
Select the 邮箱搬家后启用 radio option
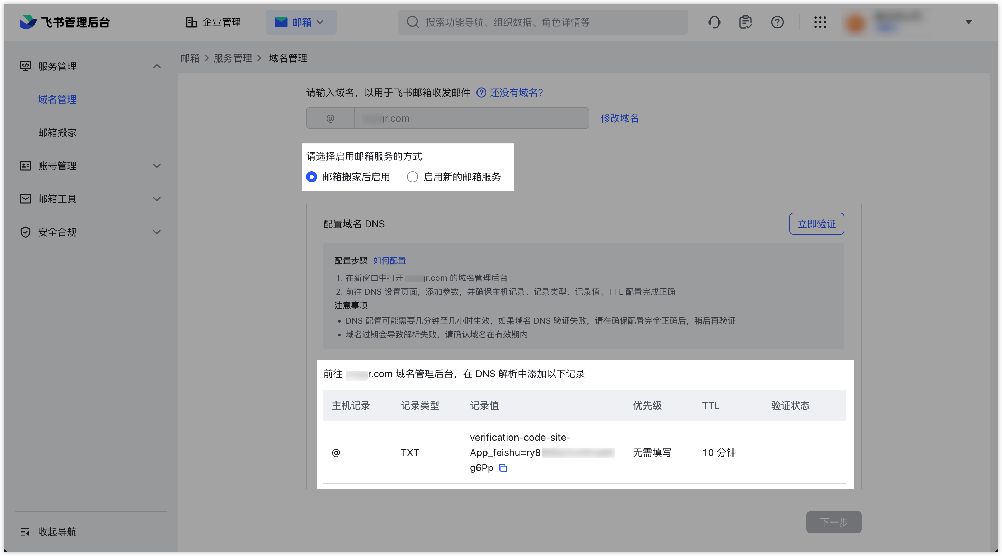[312, 177]
